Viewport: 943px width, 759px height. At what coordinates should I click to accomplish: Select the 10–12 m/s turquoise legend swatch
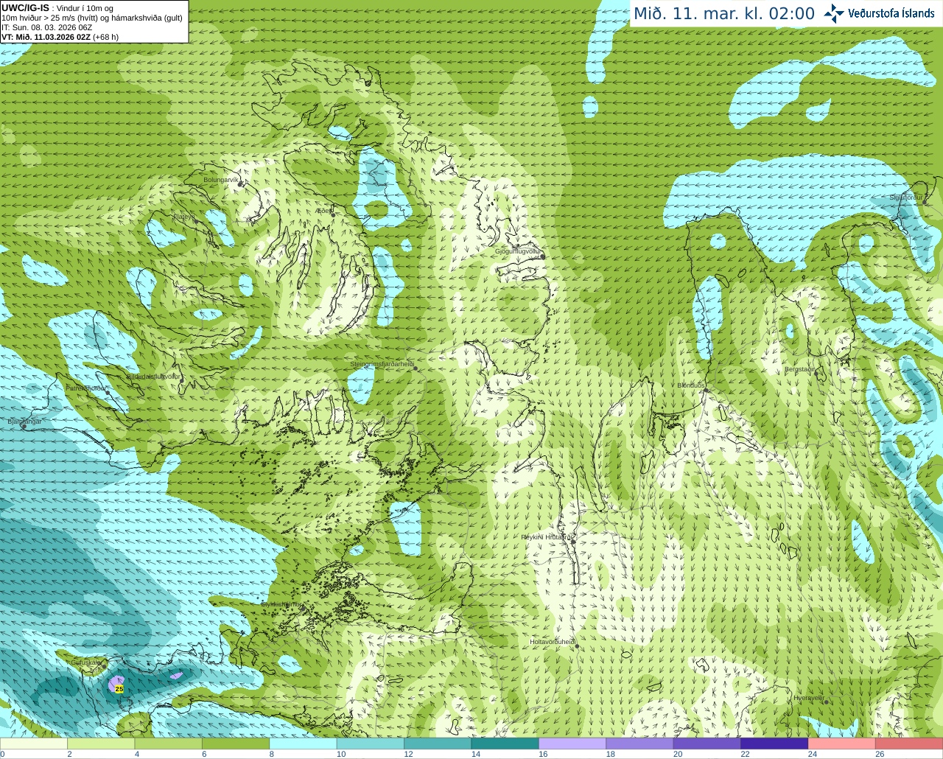[371, 744]
